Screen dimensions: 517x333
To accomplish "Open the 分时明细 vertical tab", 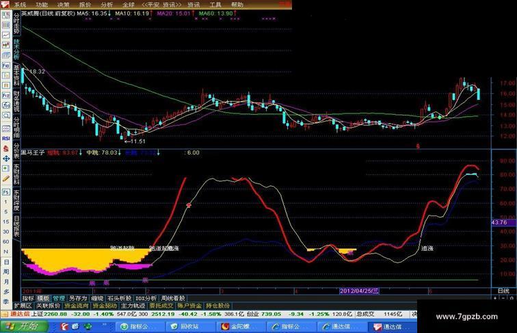I will tap(16, 127).
